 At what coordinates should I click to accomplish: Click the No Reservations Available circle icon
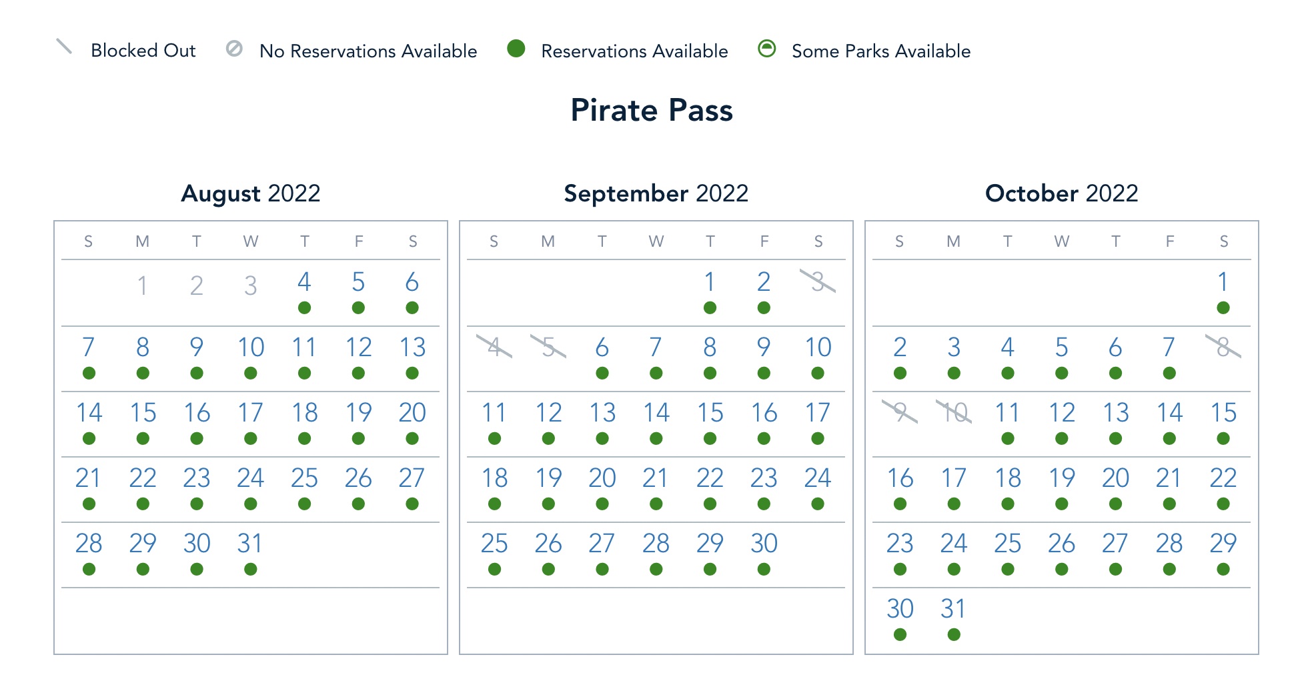(x=234, y=49)
